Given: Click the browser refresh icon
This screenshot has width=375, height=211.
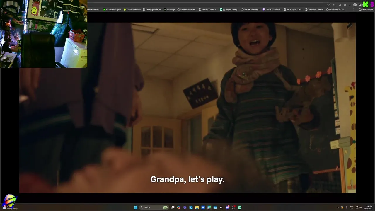Looking at the screenshot, I should (x=334, y=5).
